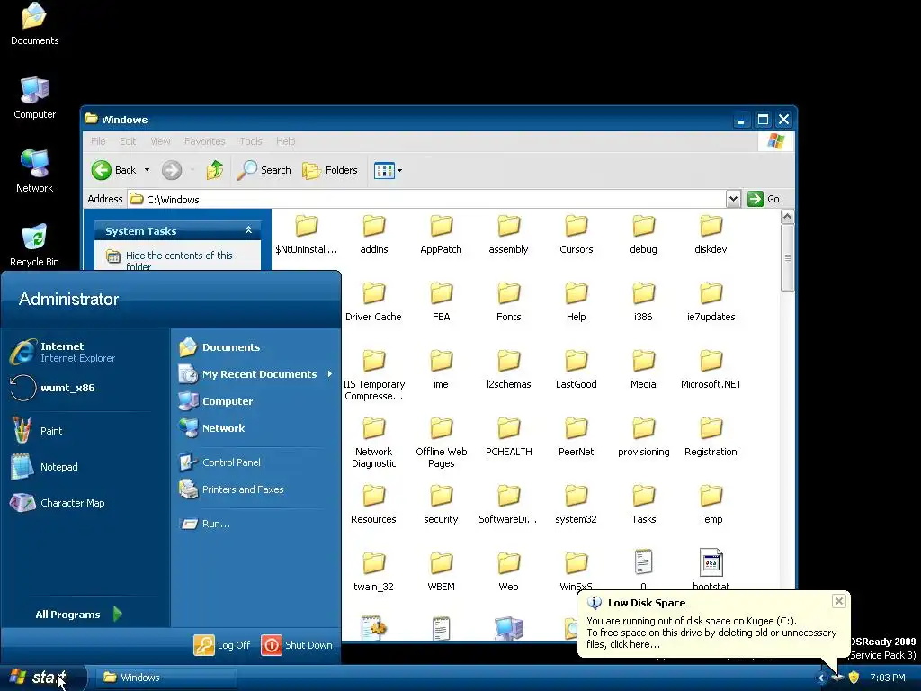Select the Computer desktop icon

pos(35,97)
